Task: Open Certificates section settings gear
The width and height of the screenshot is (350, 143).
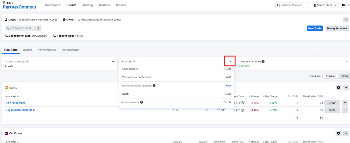Action: 338,133
